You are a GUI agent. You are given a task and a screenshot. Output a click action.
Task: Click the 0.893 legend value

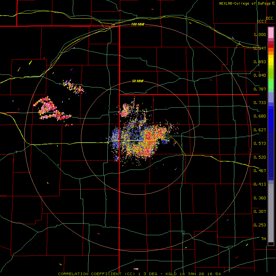(x=260, y=62)
